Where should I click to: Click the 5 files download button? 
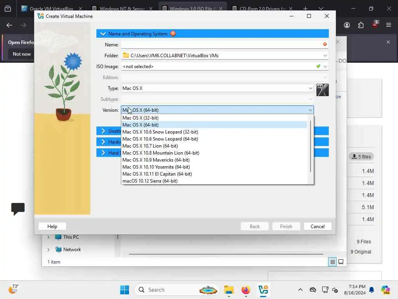pos(361,157)
